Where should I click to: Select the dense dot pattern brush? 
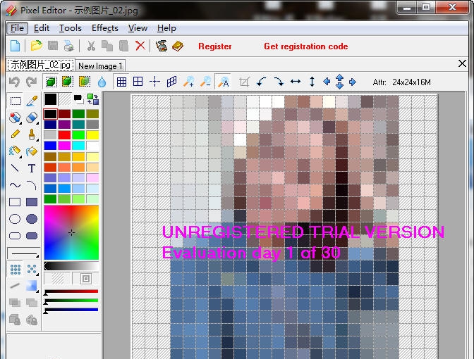point(16,269)
